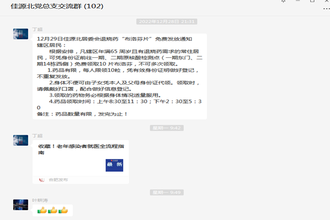
Task: Open the 老年感染者就医全流程指南 article link
Action: point(77,149)
